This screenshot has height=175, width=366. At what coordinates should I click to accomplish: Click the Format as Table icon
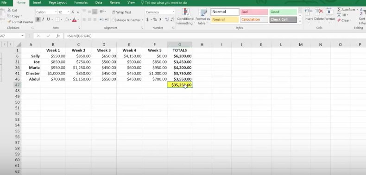coord(202,12)
